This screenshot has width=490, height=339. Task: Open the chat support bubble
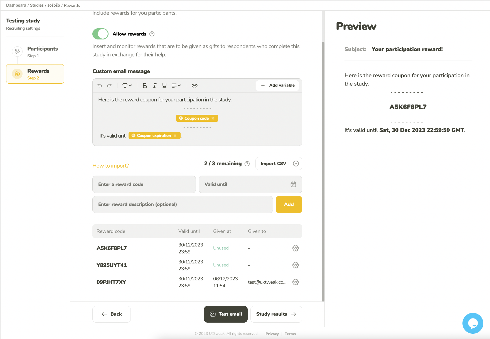tap(472, 323)
